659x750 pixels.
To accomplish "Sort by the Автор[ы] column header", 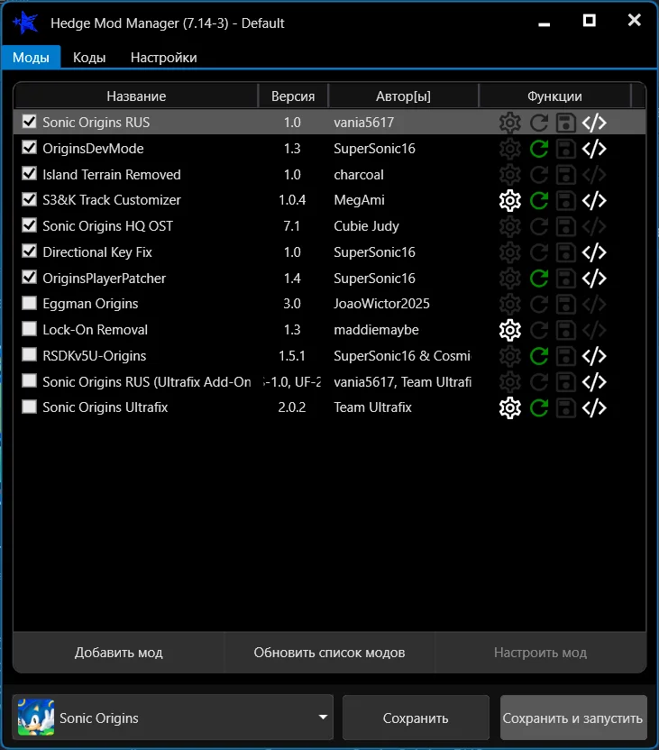I will click(x=403, y=96).
